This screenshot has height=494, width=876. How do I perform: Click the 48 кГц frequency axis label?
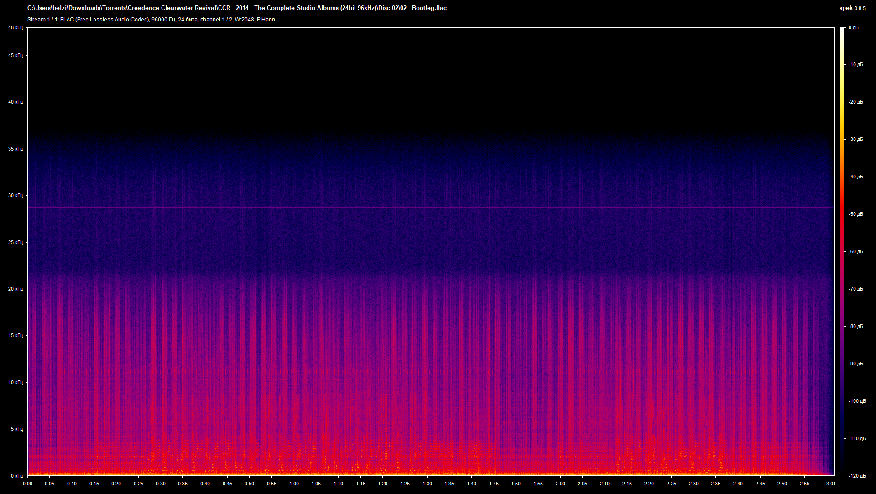pyautogui.click(x=15, y=27)
